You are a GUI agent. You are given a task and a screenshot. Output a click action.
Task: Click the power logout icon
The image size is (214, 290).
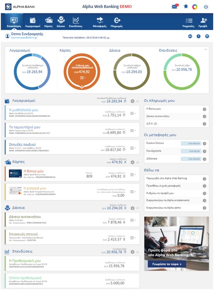click(206, 7)
